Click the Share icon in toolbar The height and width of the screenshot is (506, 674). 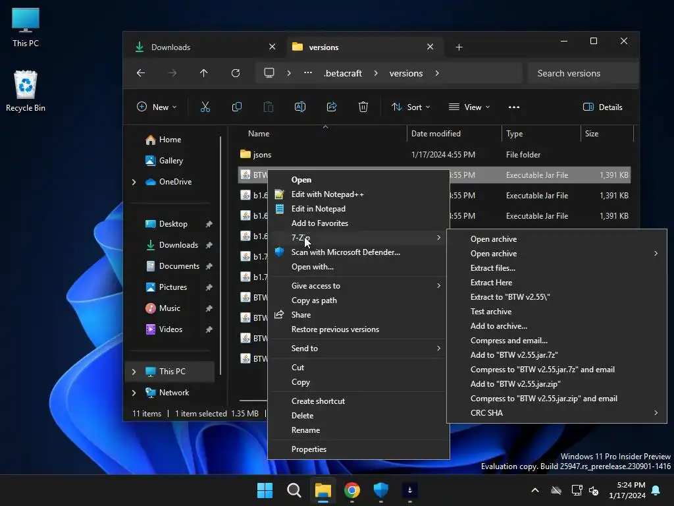332,107
